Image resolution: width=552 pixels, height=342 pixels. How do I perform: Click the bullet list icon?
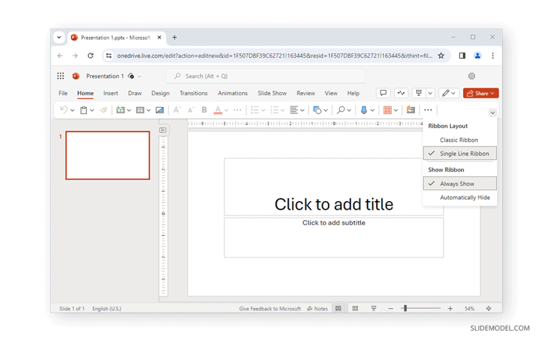[x=255, y=110]
